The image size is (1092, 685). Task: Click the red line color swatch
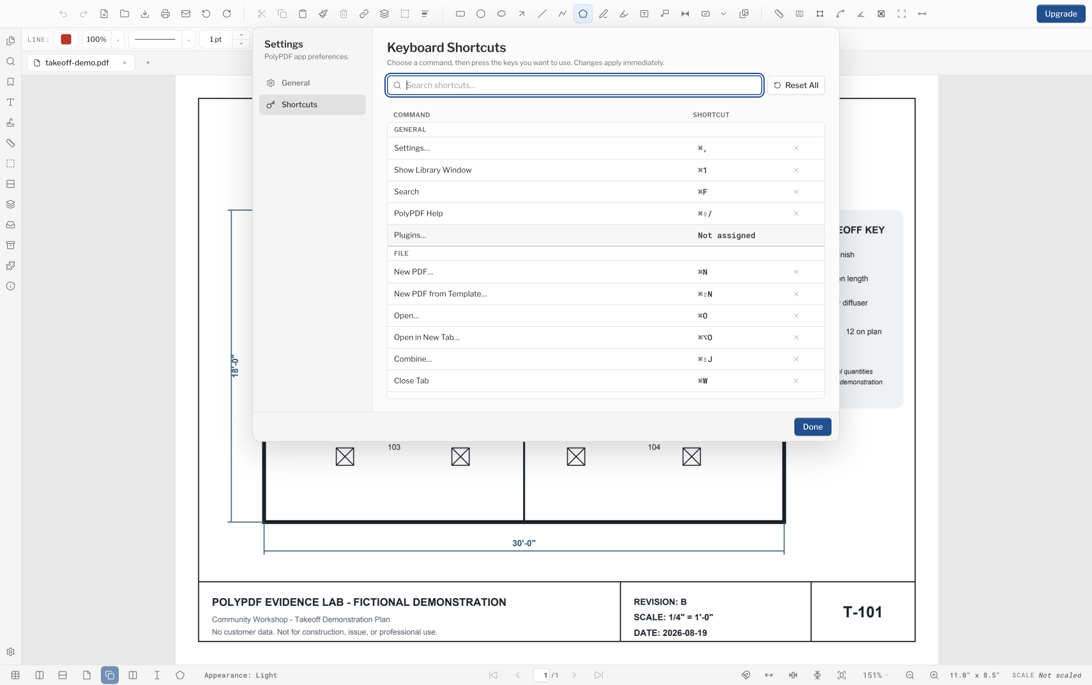(x=66, y=40)
